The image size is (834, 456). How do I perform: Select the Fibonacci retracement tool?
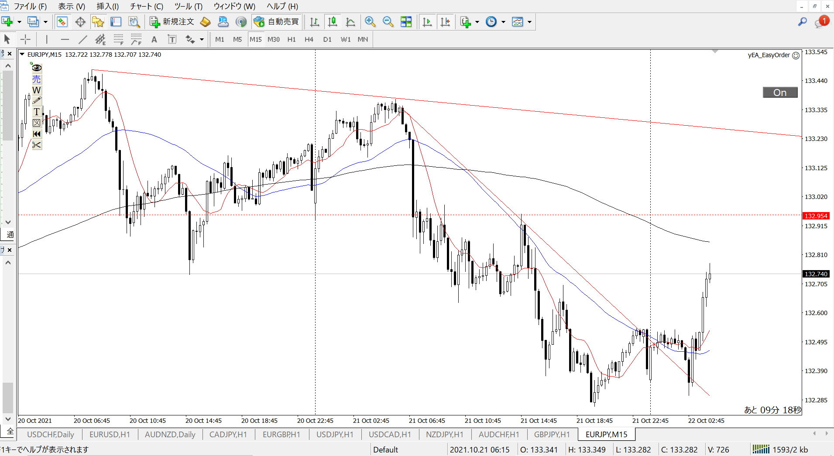click(x=118, y=39)
